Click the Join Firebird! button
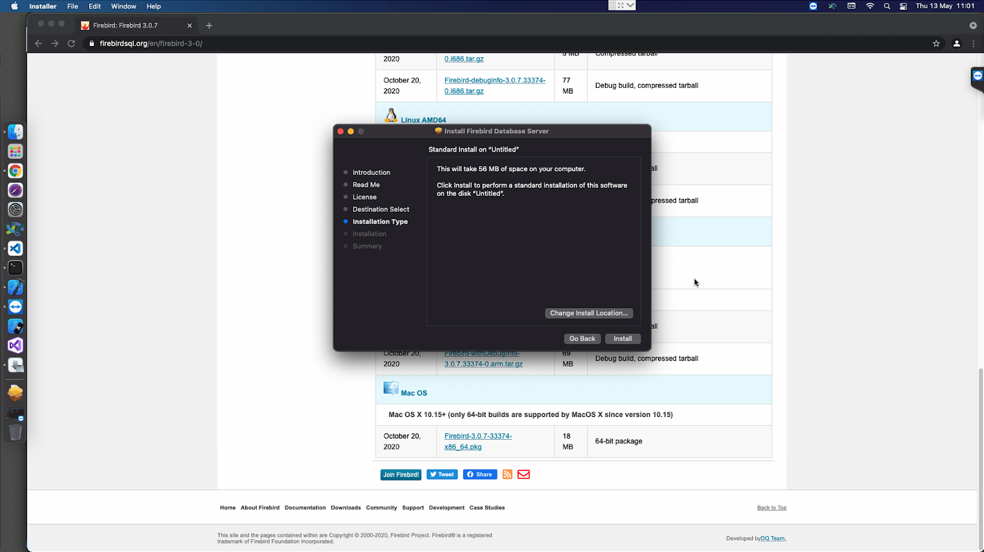This screenshot has width=984, height=552. point(401,475)
